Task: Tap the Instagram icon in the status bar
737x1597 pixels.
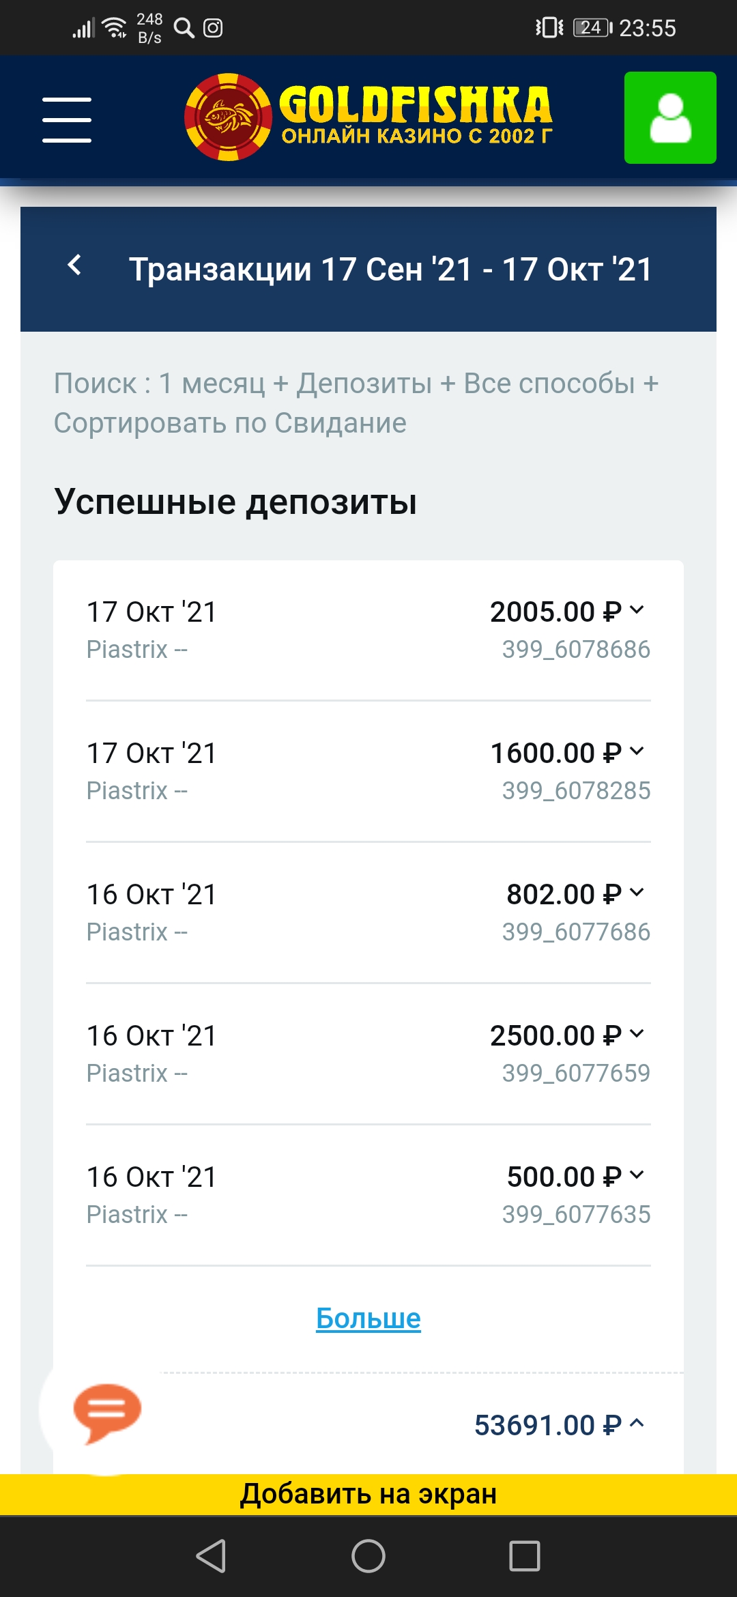Action: [x=213, y=28]
